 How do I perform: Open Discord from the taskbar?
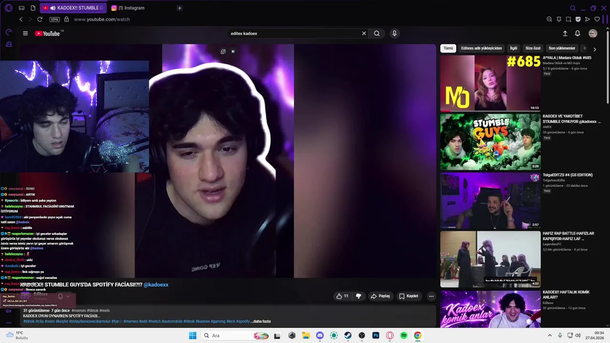320,335
